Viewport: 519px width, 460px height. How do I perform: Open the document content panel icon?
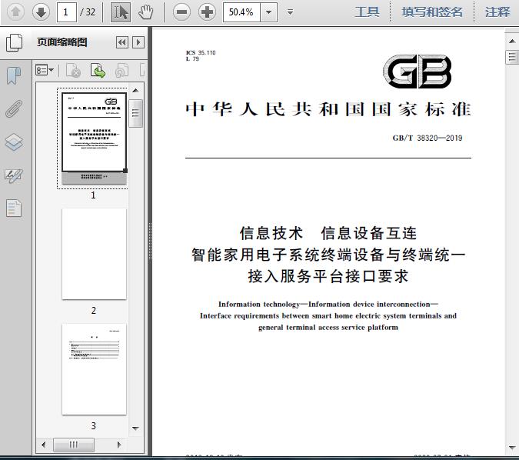point(14,208)
